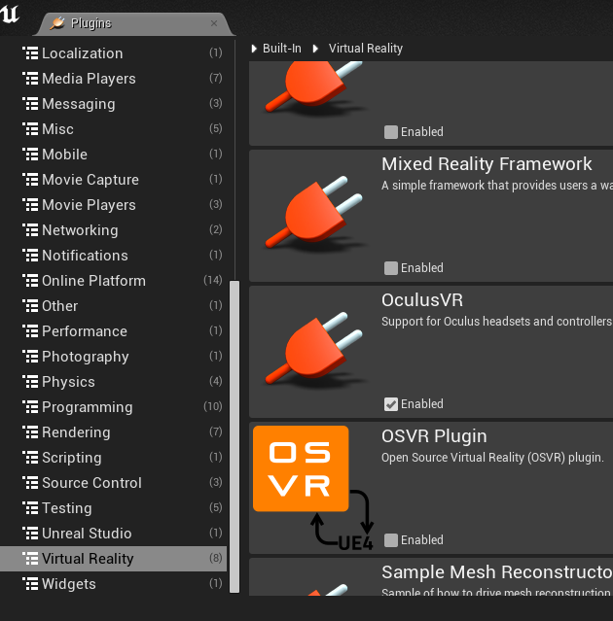Click the plug icon on Plugins tab
613x621 pixels.
tap(57, 23)
